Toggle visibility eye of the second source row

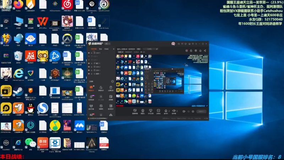coord(89,57)
